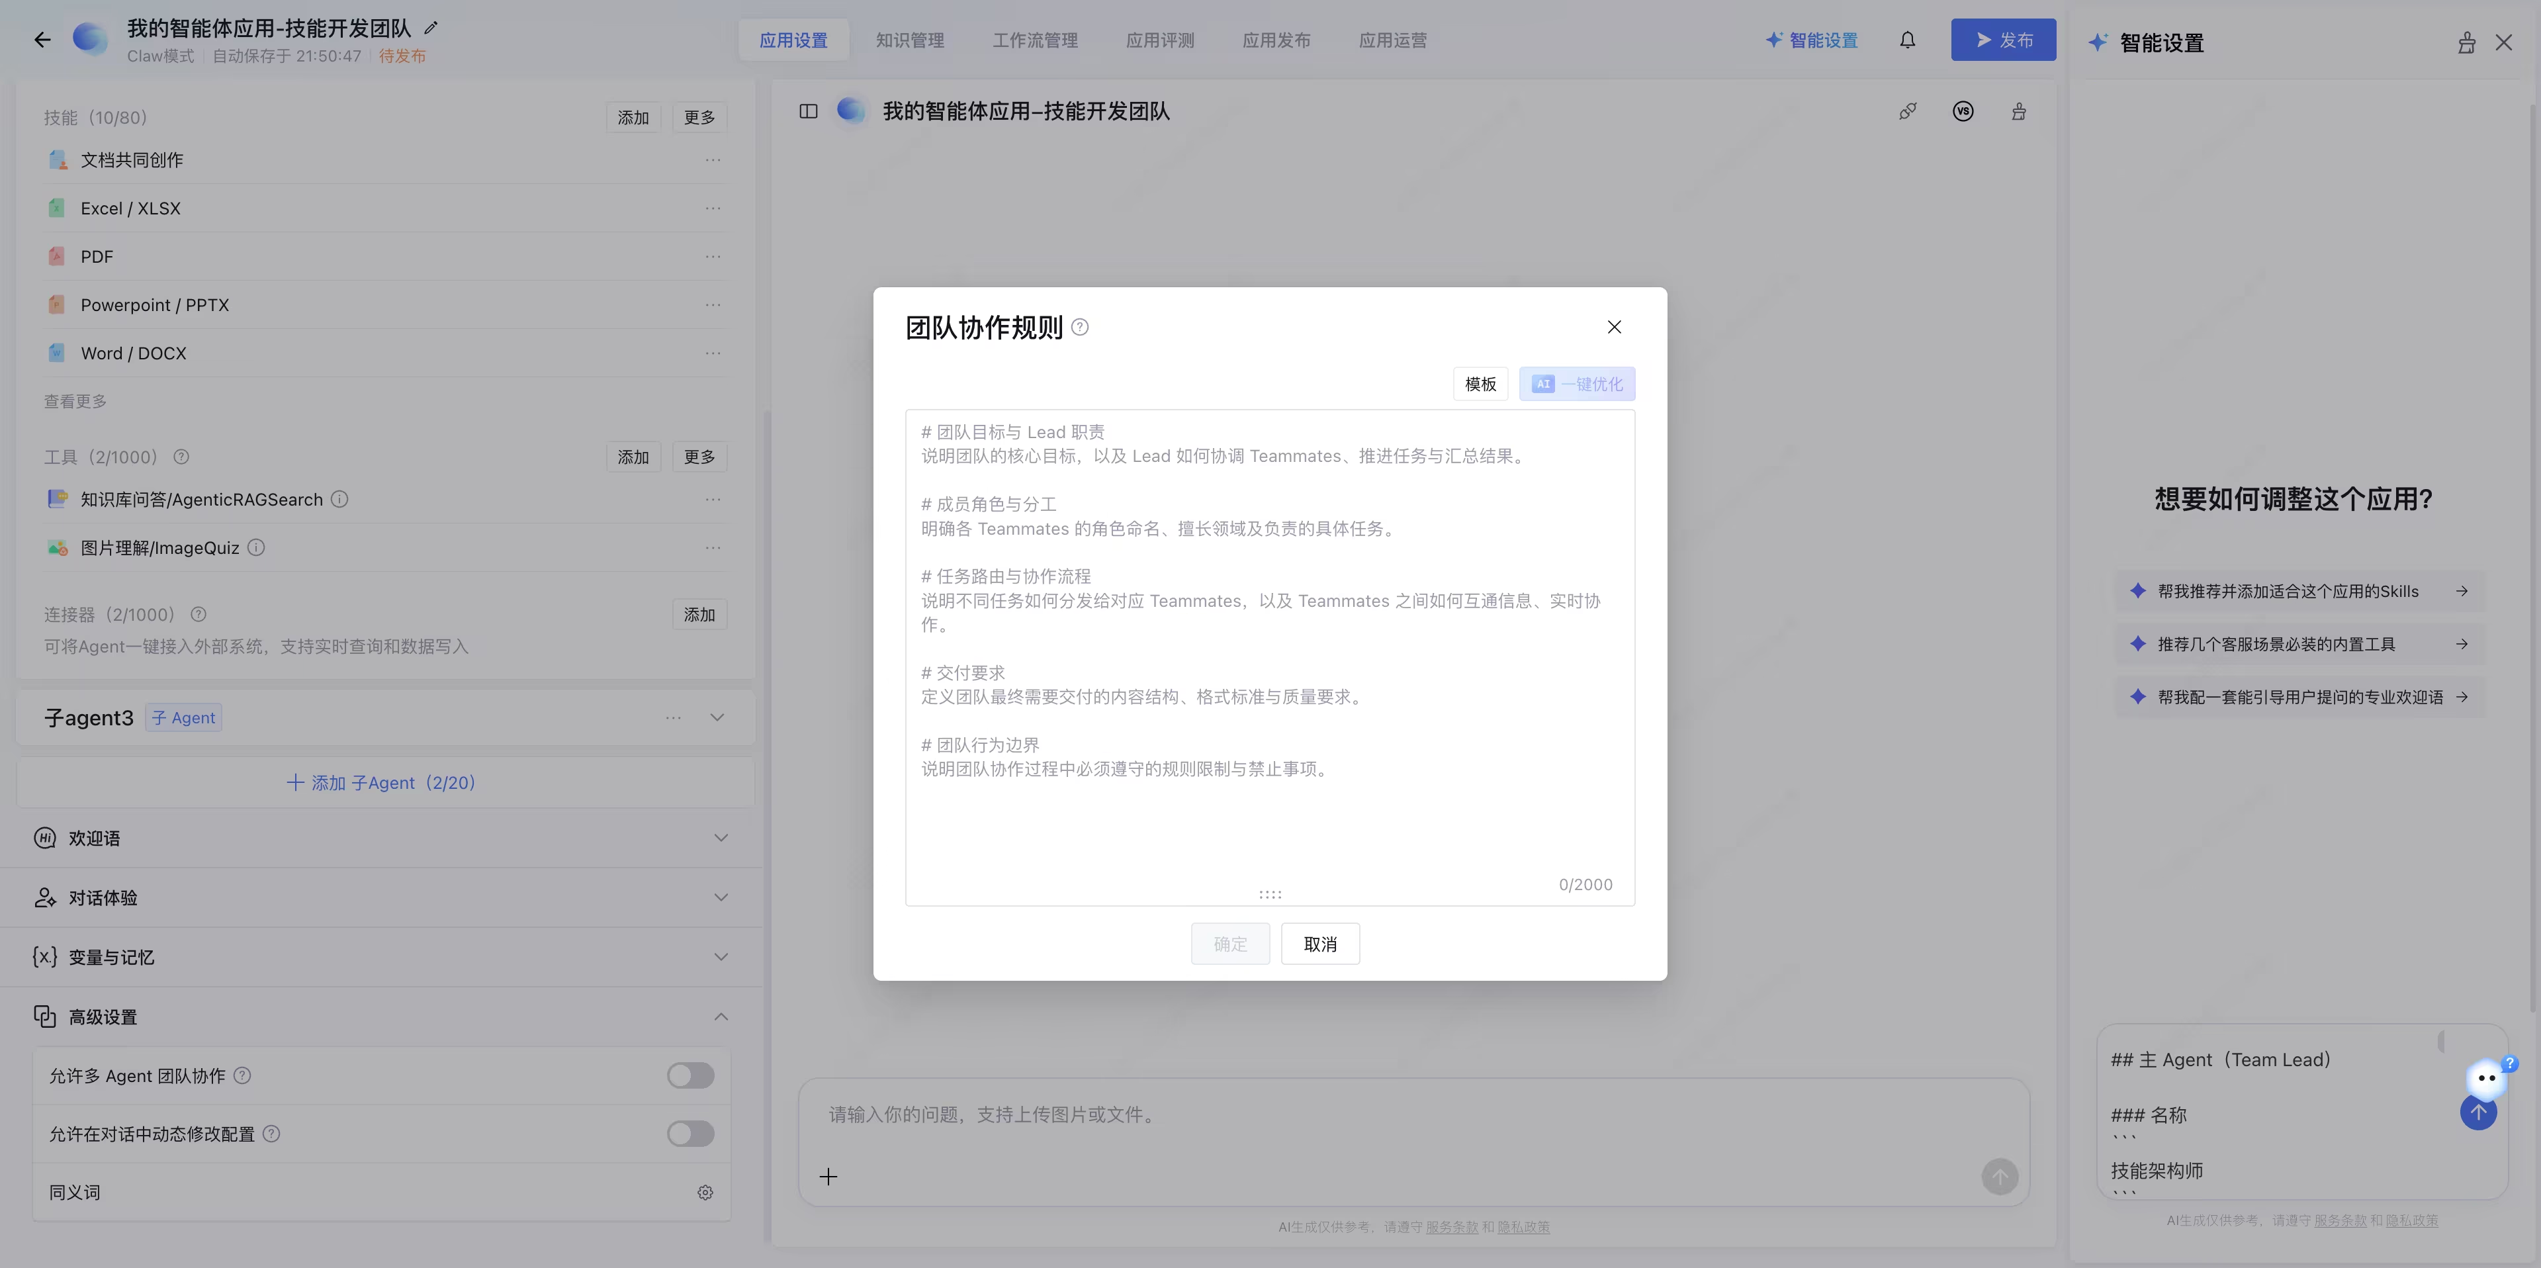This screenshot has height=1268, width=2541.
Task: Open more options for 知识库问答/AgenticRAGSearch tool
Action: click(x=712, y=499)
